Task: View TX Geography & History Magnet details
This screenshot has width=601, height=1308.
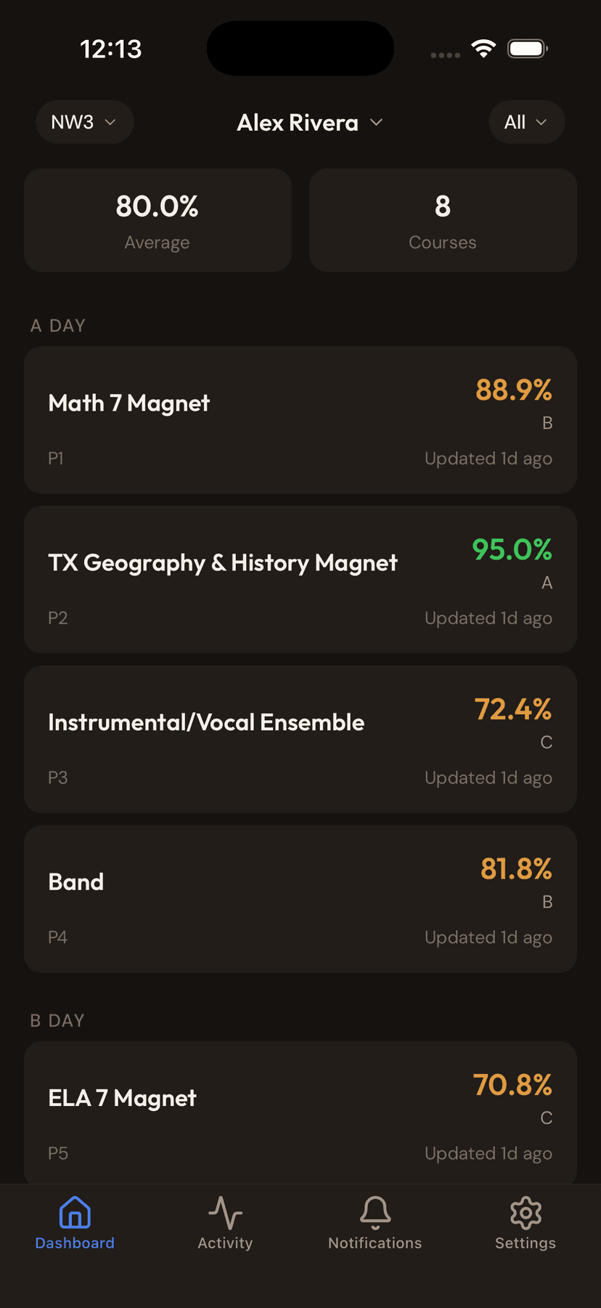Action: point(300,579)
